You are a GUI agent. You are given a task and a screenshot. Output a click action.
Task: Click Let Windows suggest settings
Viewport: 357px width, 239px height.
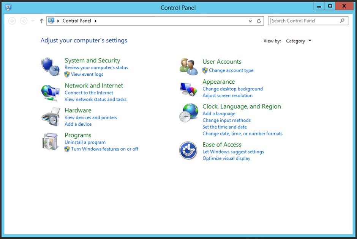pos(233,152)
